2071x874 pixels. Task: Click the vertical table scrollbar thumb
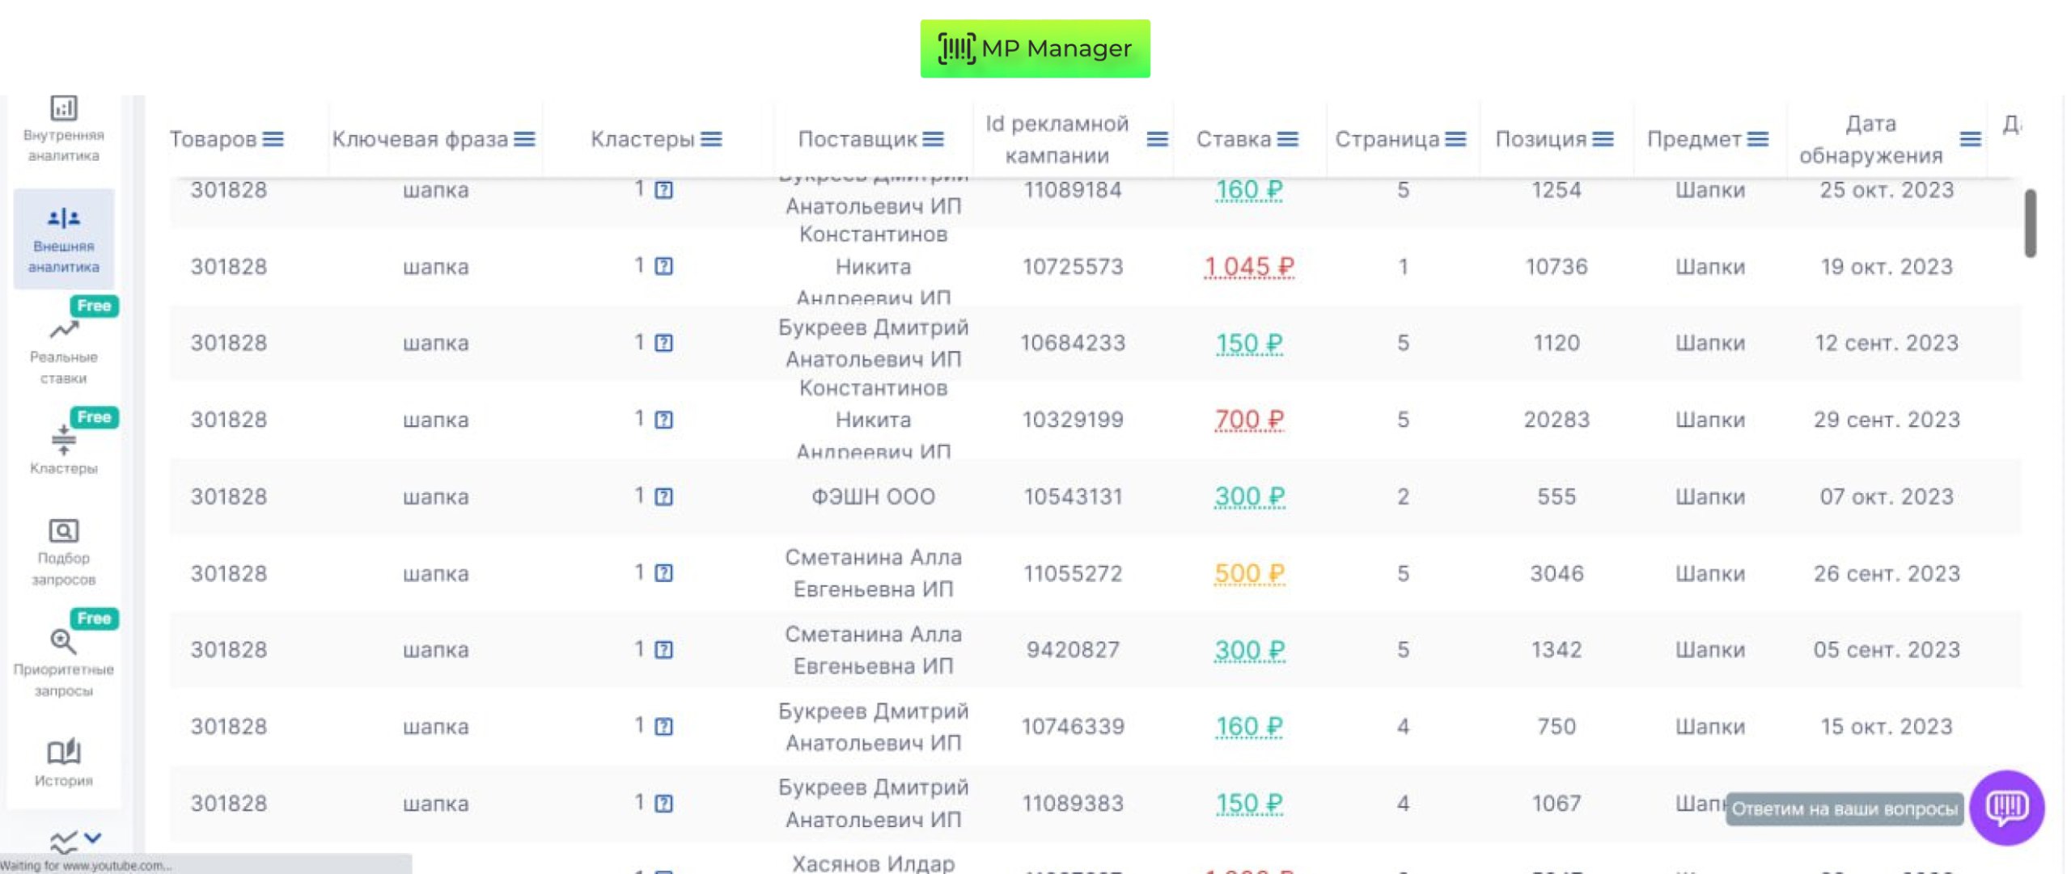point(2030,223)
